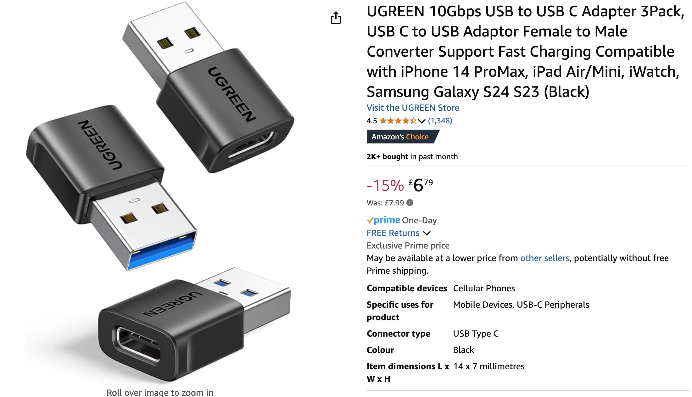Visit the UGREEN Store link
Viewport: 692px width, 397px height.
coord(413,108)
